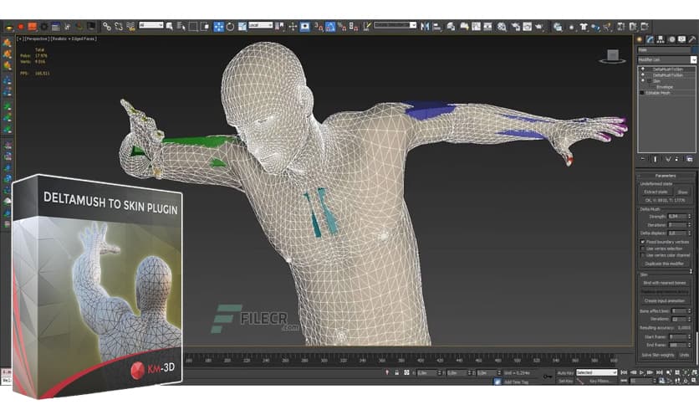Activate the Select and Move tool
The width and height of the screenshot is (699, 405).
click(218, 27)
